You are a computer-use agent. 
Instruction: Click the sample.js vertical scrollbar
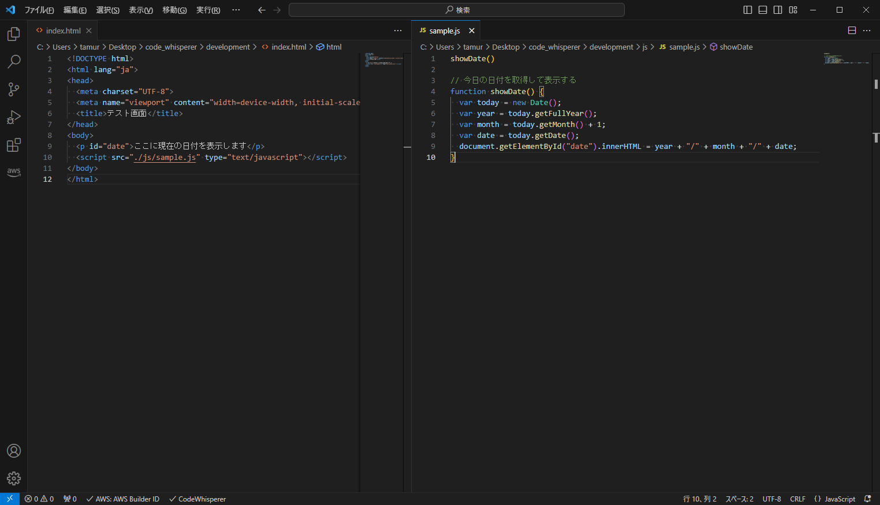point(876,271)
